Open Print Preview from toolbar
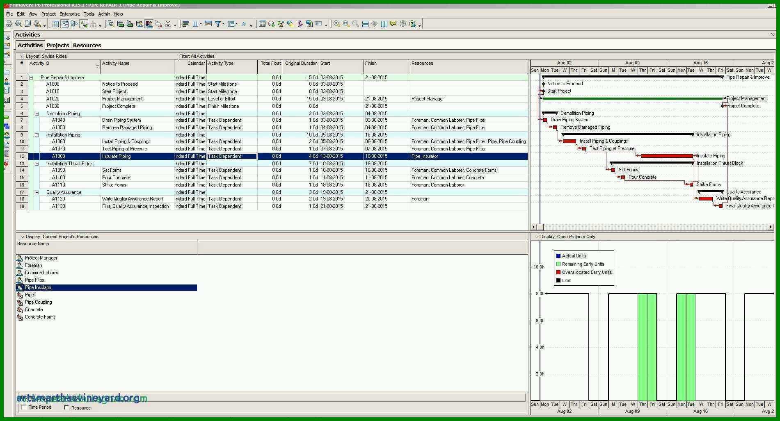 pos(18,24)
